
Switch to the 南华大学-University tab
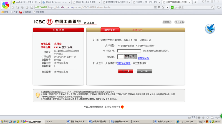(56, 2)
